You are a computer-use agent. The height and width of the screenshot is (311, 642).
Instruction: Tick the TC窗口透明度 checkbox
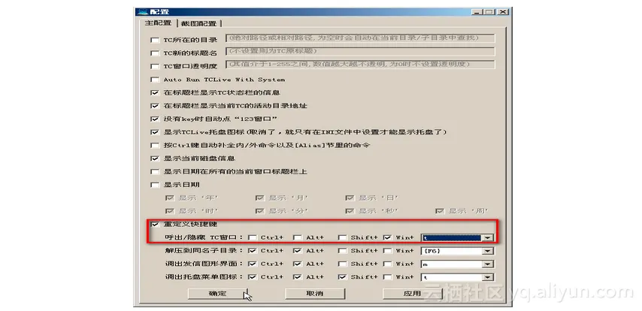click(x=155, y=66)
